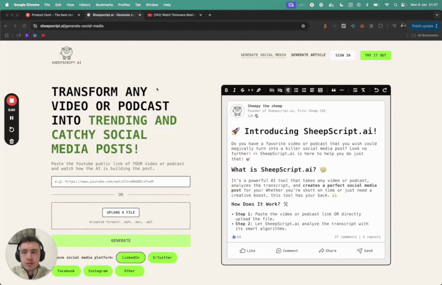Screen dimensions: 442x285
Task: Insert a bullet list in the editor
Action: coord(296,90)
